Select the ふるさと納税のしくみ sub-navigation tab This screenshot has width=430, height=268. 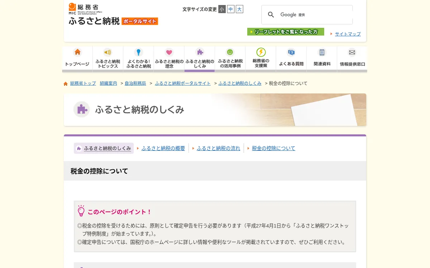[x=104, y=148]
